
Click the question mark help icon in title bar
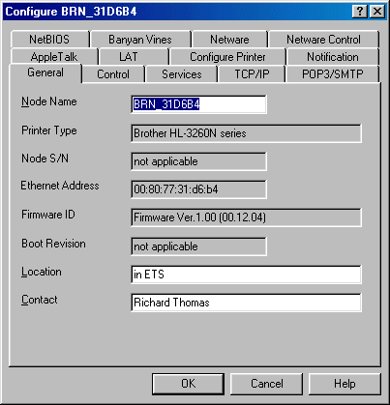tap(360, 12)
